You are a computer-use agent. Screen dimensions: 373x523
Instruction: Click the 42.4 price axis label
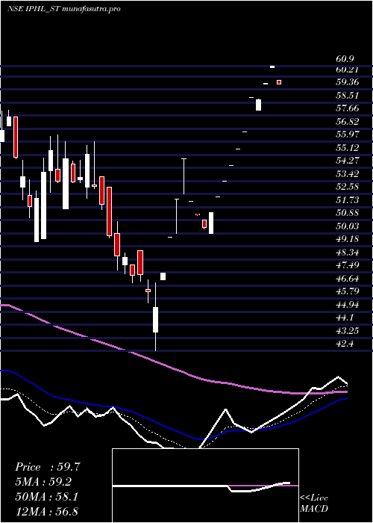coord(345,344)
